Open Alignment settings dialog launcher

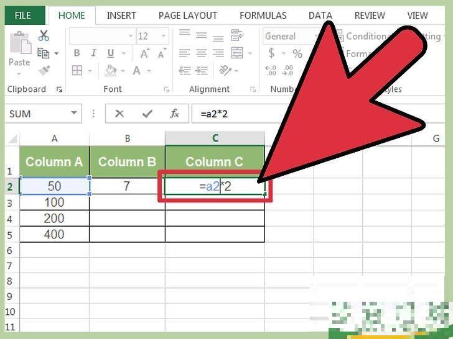[253, 89]
